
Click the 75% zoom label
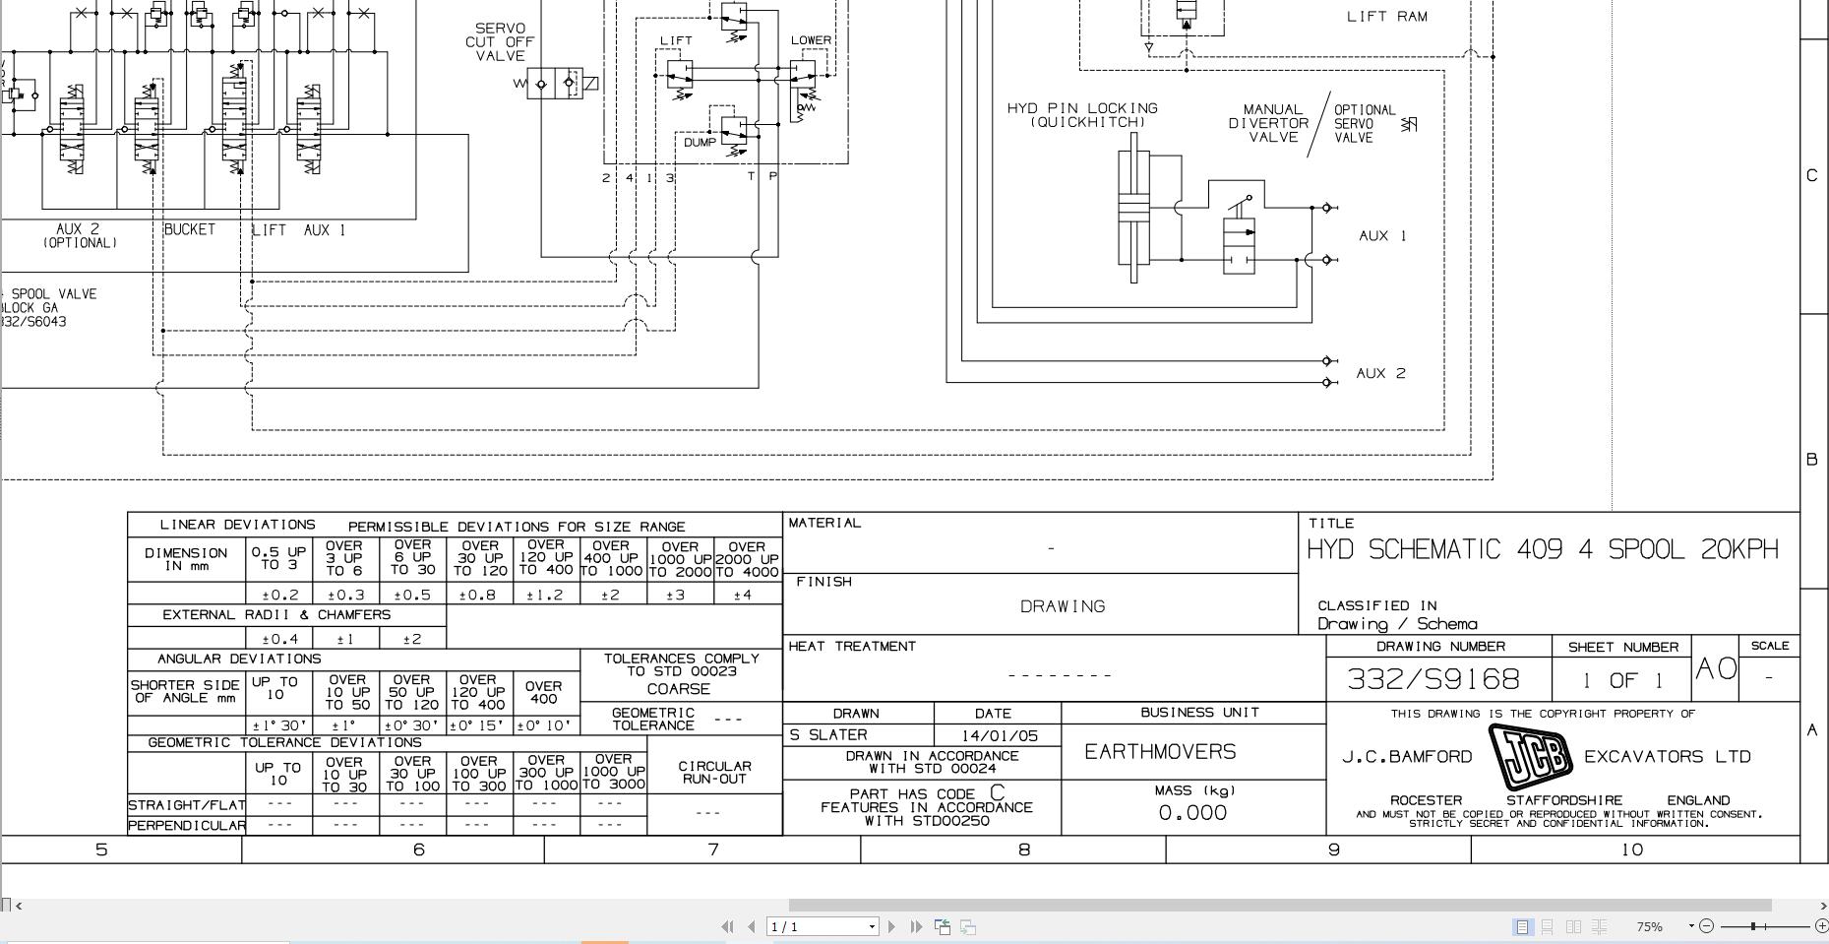(x=1650, y=926)
